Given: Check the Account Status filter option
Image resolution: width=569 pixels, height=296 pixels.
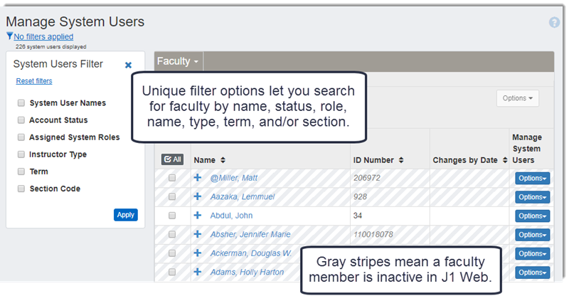Looking at the screenshot, I should 21,120.
